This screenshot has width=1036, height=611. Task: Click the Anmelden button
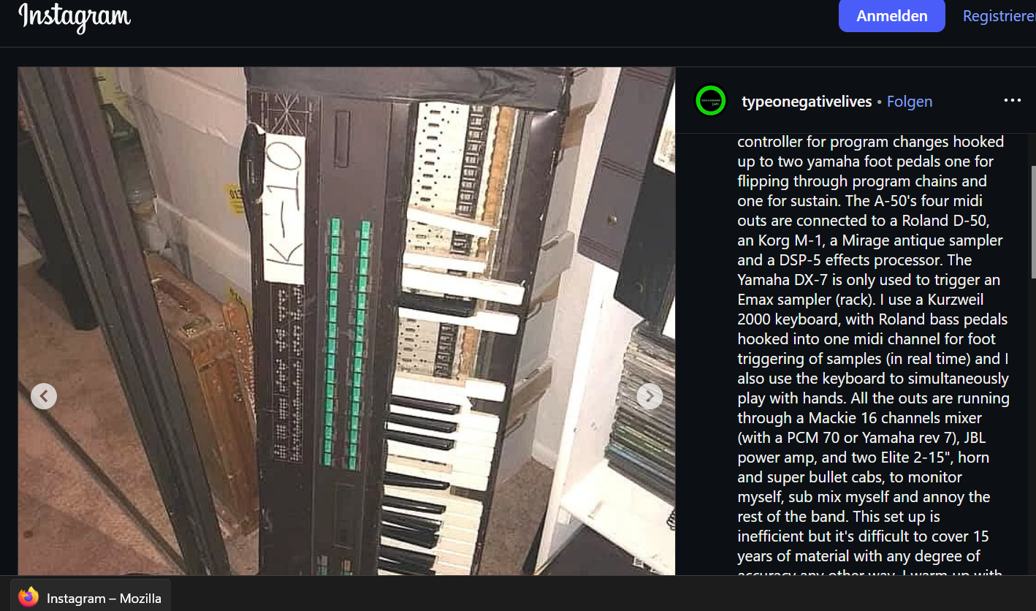[892, 16]
